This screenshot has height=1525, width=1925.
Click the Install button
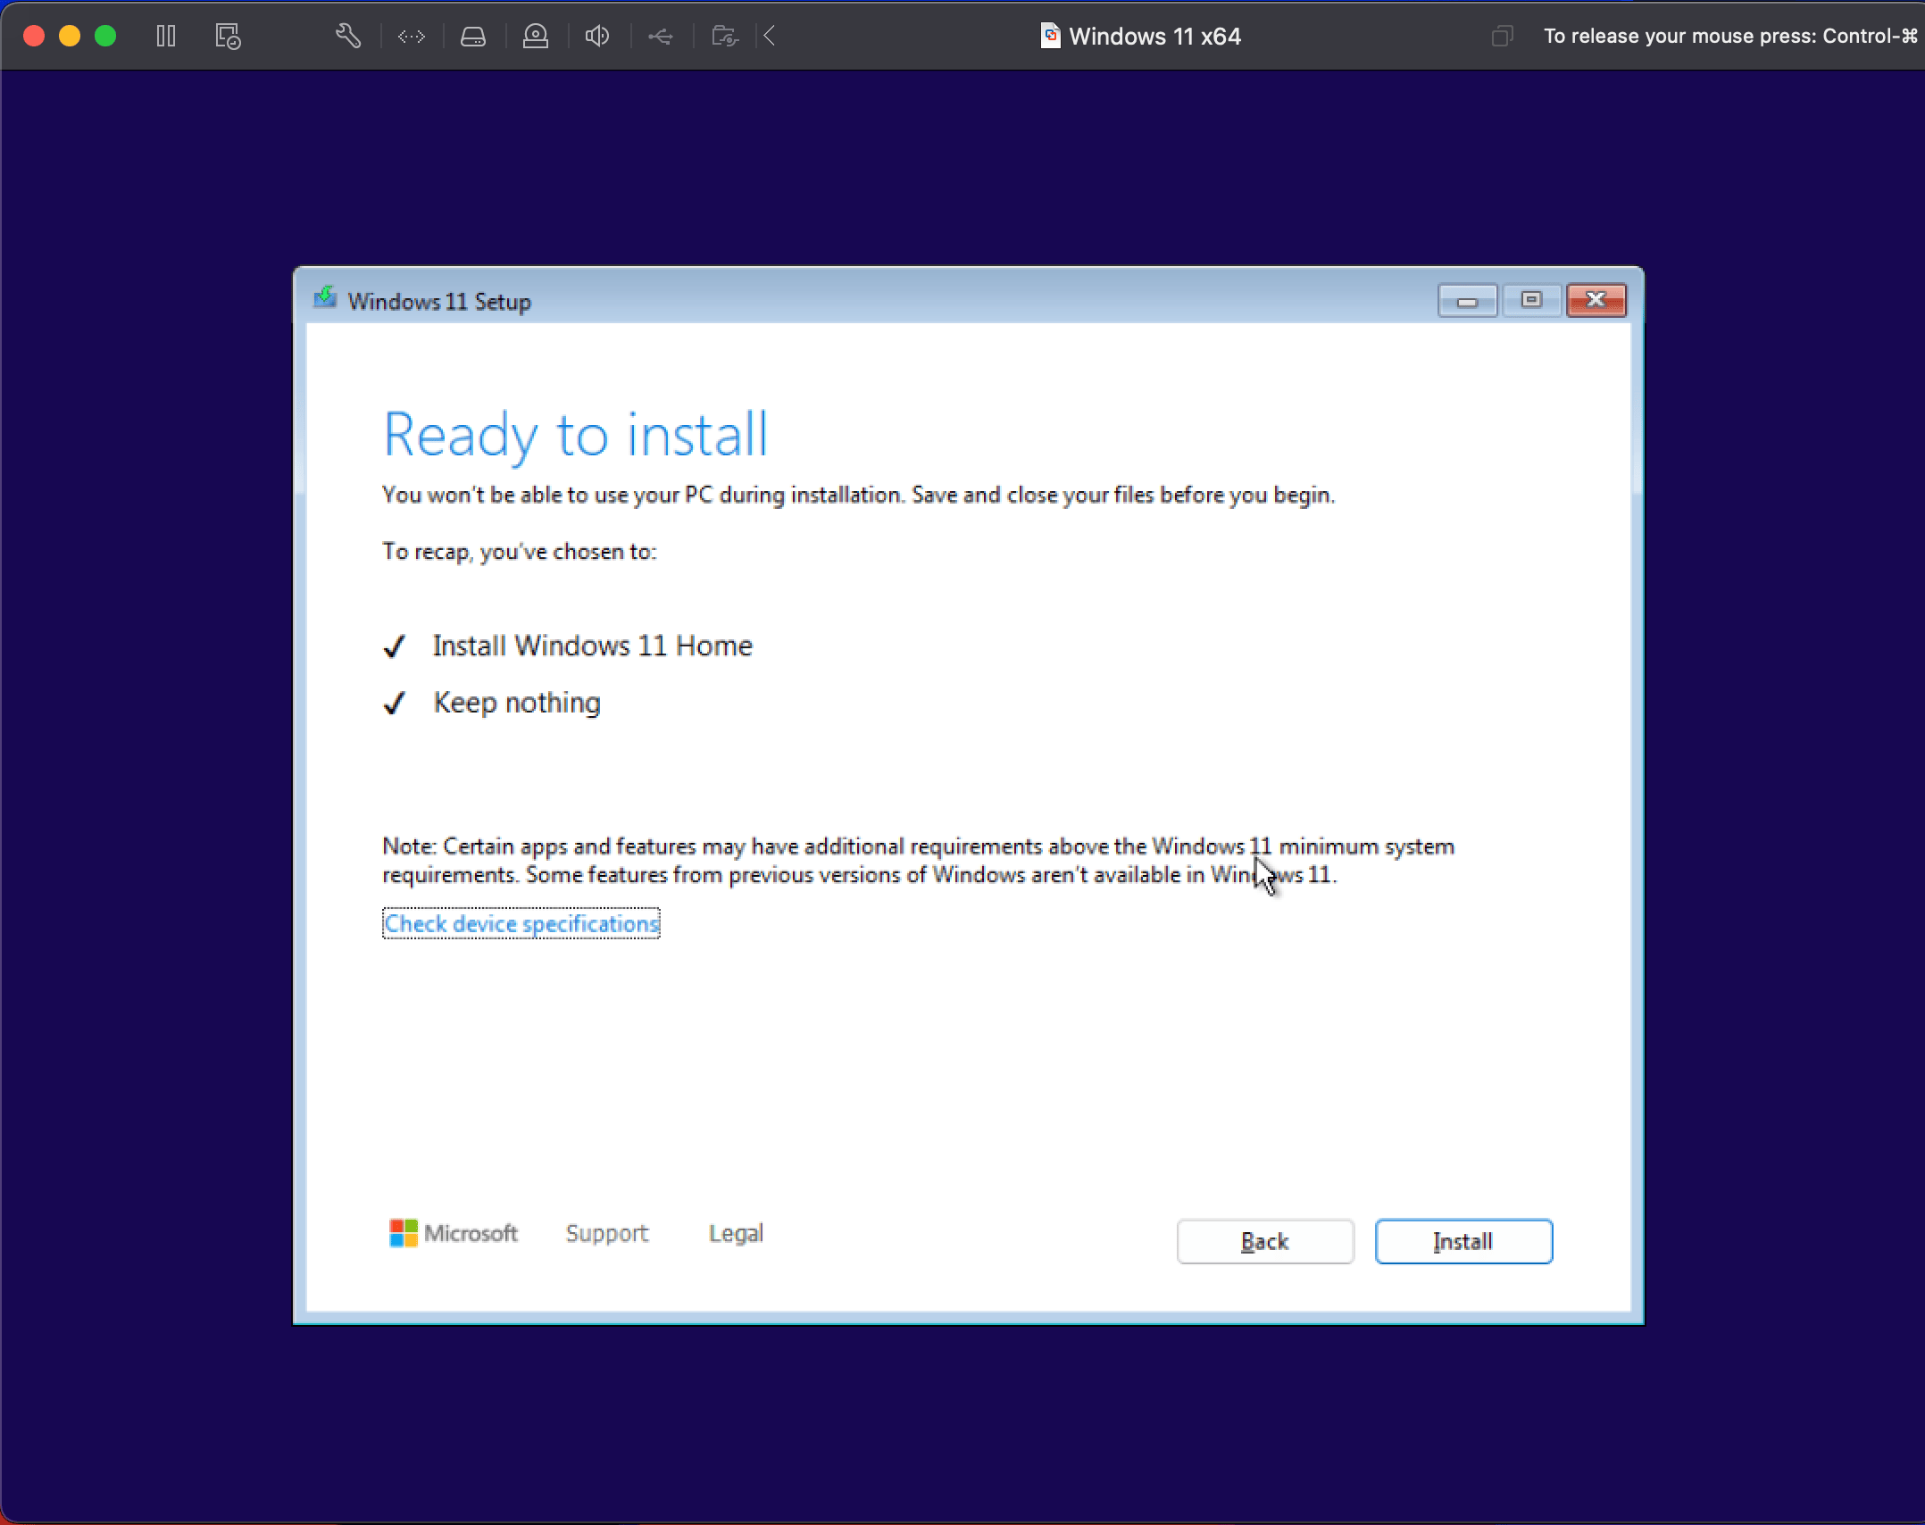point(1462,1241)
